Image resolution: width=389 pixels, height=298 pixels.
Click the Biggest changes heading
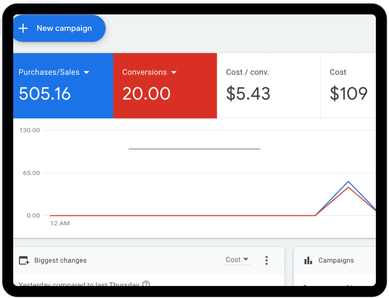click(60, 260)
